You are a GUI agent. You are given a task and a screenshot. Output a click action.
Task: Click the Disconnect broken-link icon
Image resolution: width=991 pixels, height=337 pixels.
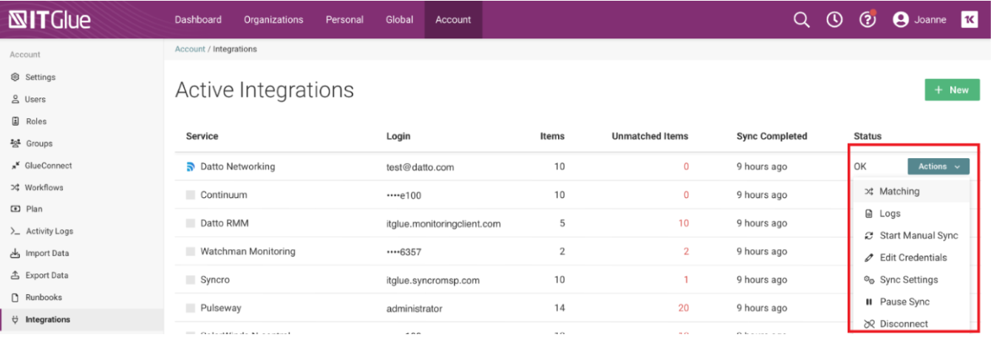(x=869, y=324)
